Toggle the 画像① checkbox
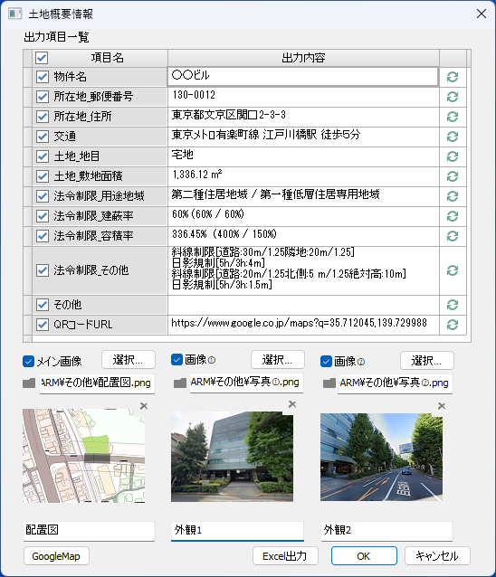The height and width of the screenshot is (577, 496). pos(177,360)
